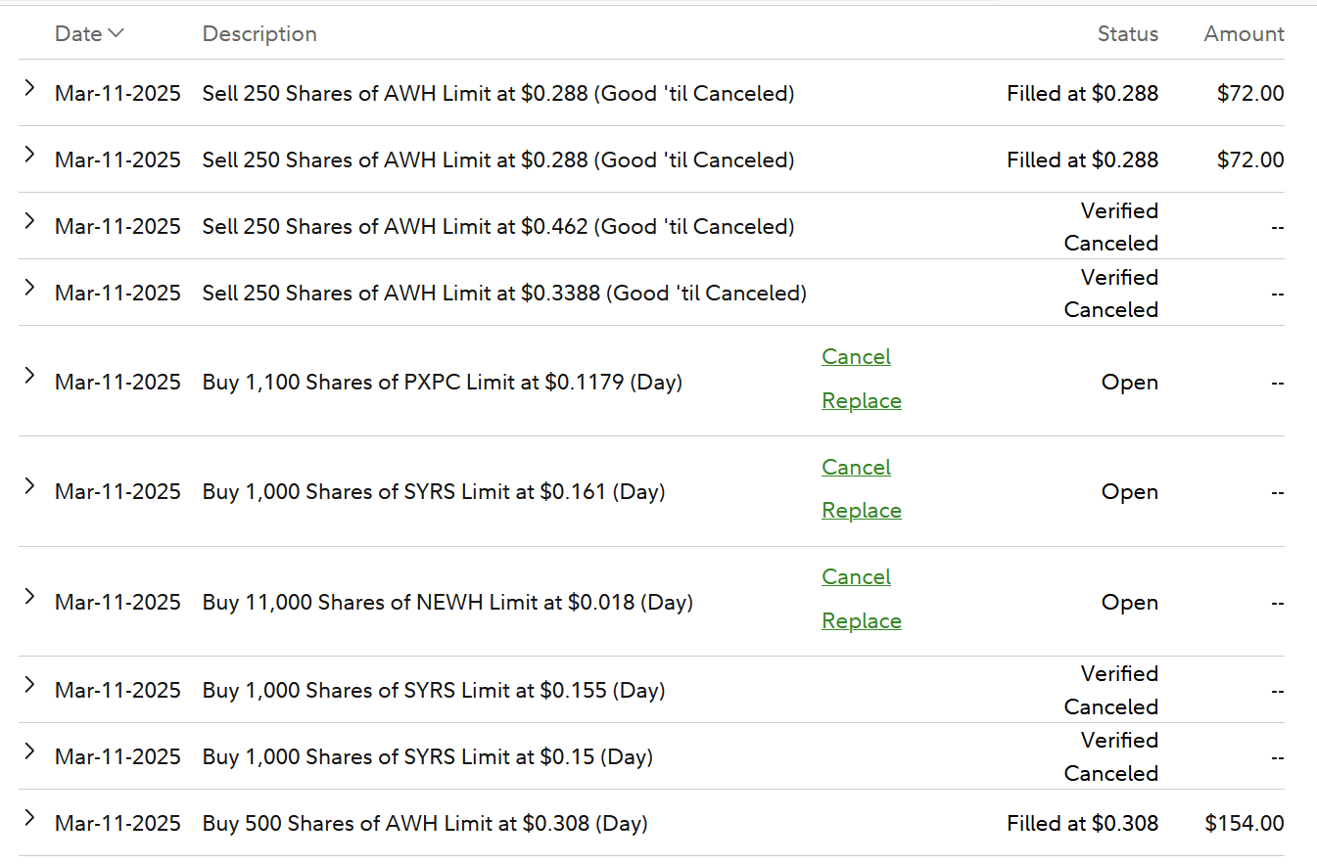Replace the NEWH 11,000 shares order
Viewport: 1317px width, 864px height.
[x=861, y=621]
